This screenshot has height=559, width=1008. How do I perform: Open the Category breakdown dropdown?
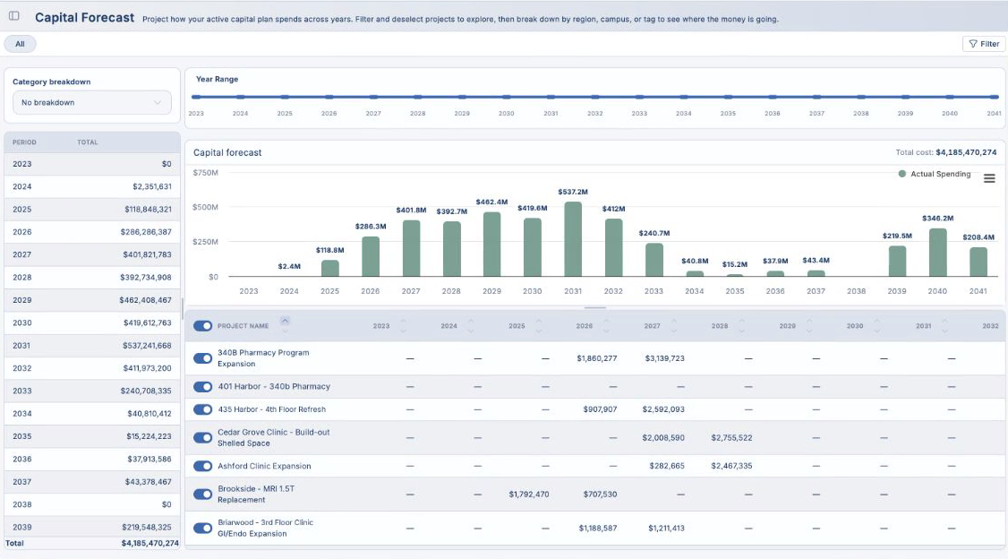92,102
